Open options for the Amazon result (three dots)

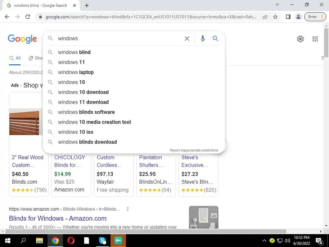[128, 209]
